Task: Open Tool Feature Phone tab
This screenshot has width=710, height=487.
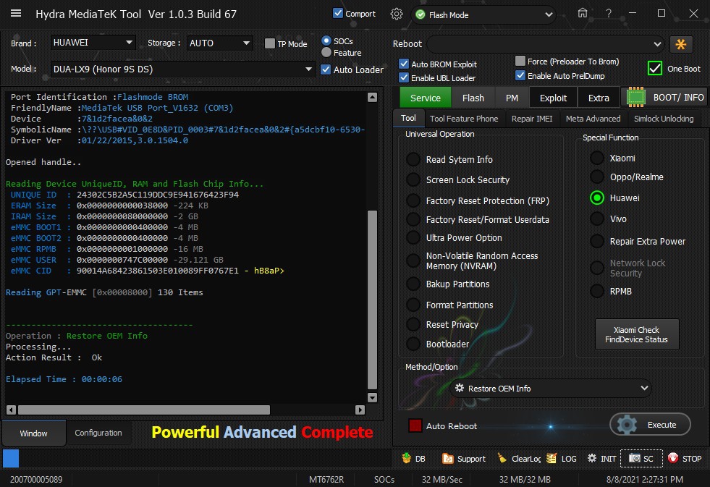Action: click(464, 119)
